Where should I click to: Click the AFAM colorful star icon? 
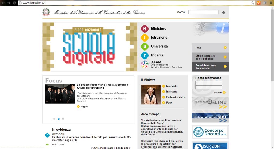tap(145, 64)
